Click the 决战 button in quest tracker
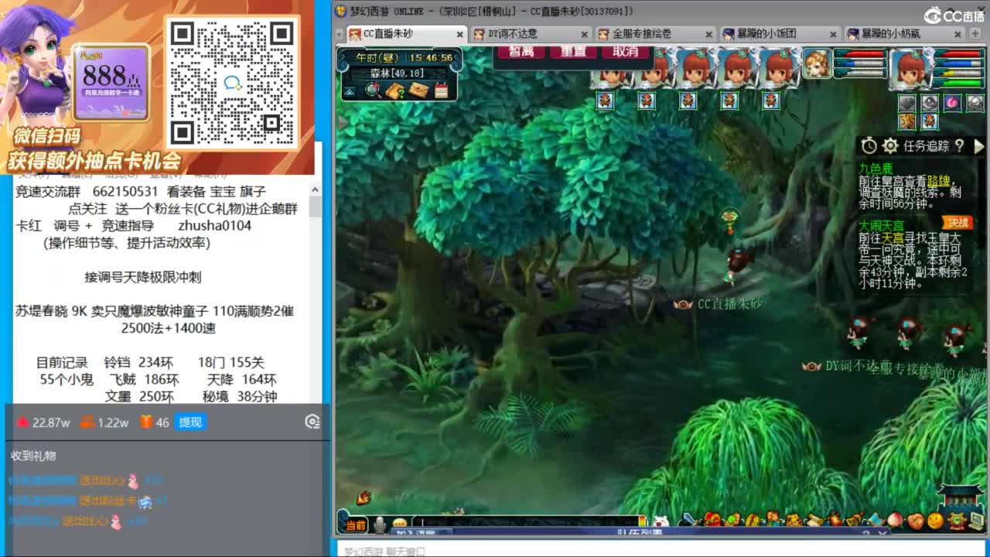This screenshot has width=990, height=557. click(958, 223)
